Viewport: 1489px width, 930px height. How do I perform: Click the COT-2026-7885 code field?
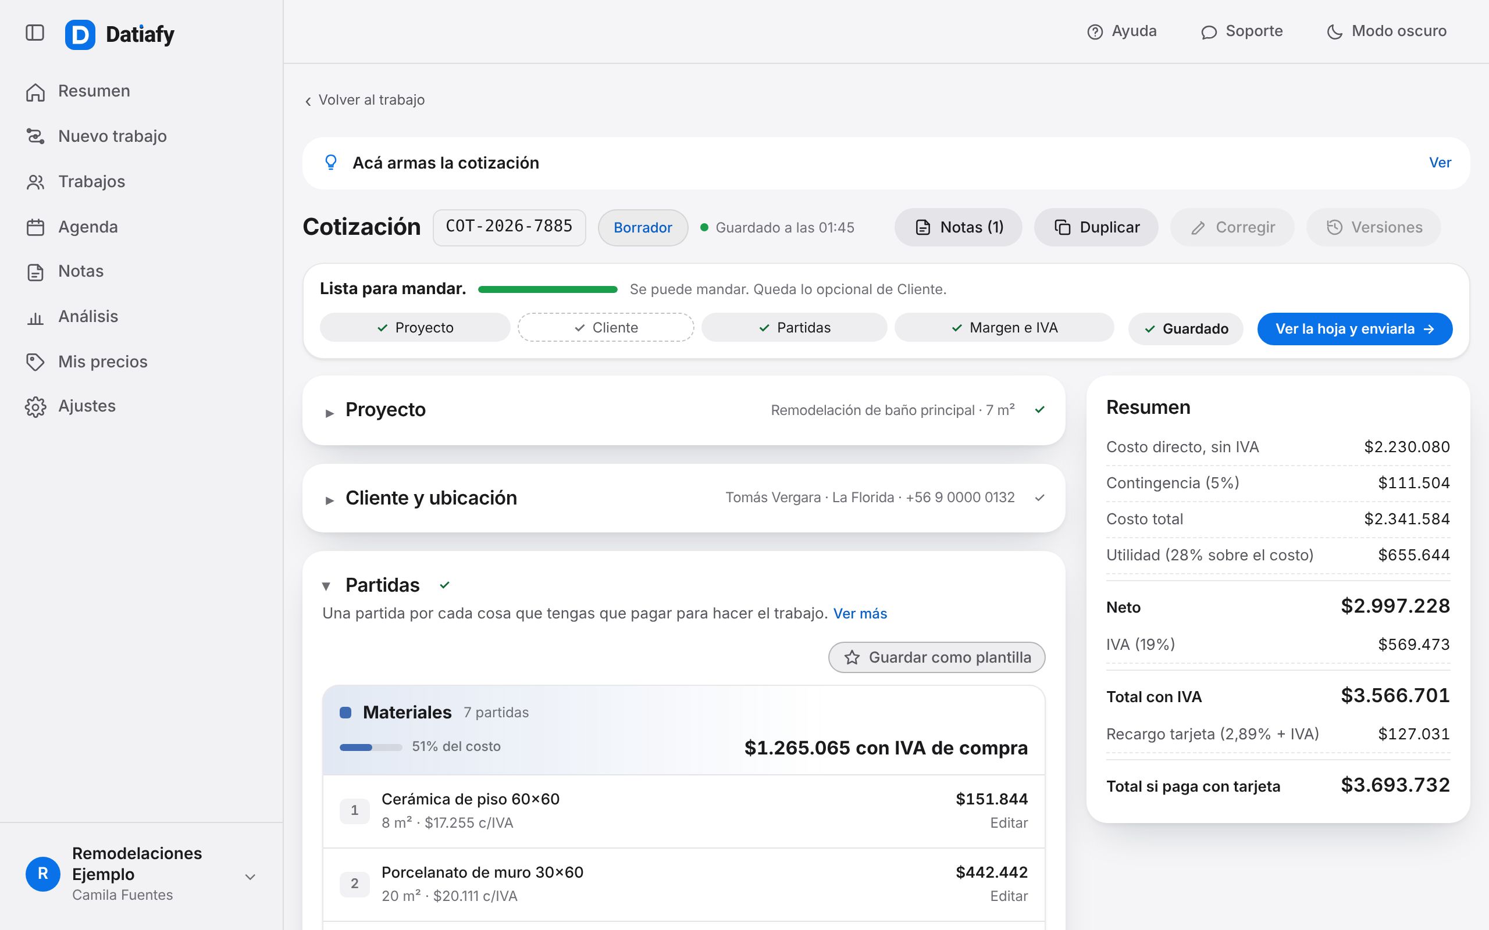(x=509, y=227)
